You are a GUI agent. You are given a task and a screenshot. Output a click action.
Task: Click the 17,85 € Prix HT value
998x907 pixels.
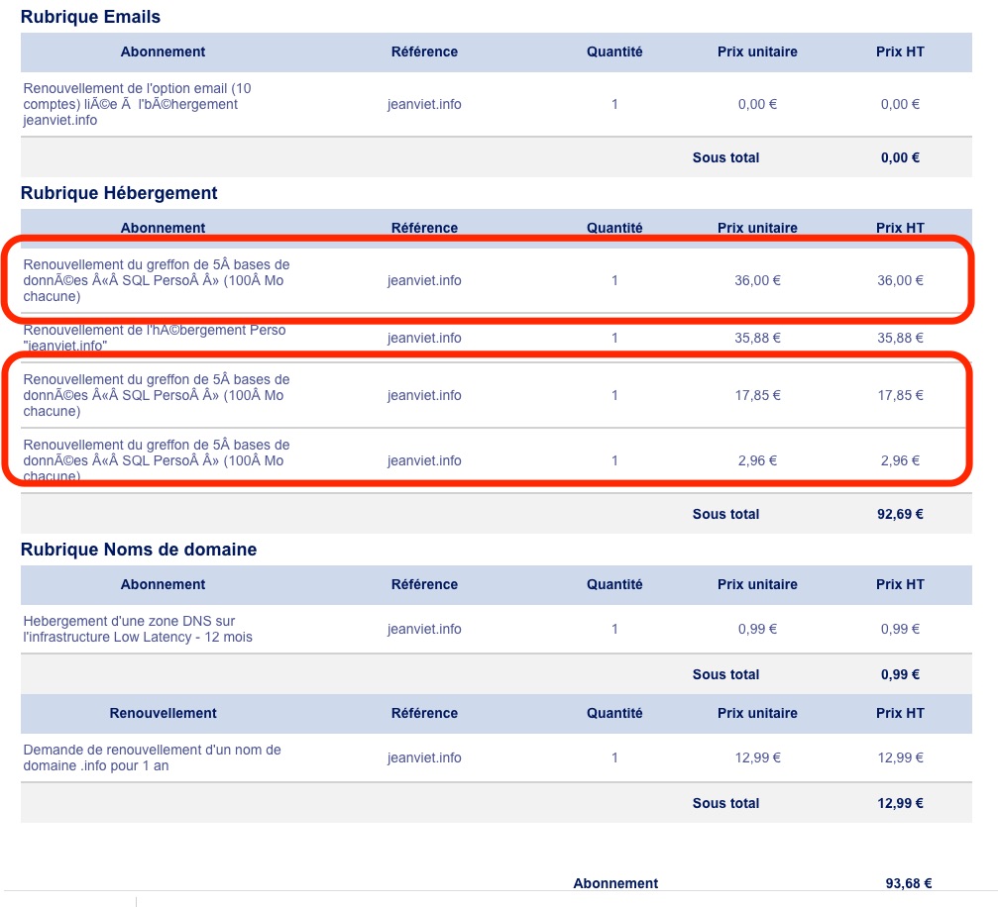900,395
